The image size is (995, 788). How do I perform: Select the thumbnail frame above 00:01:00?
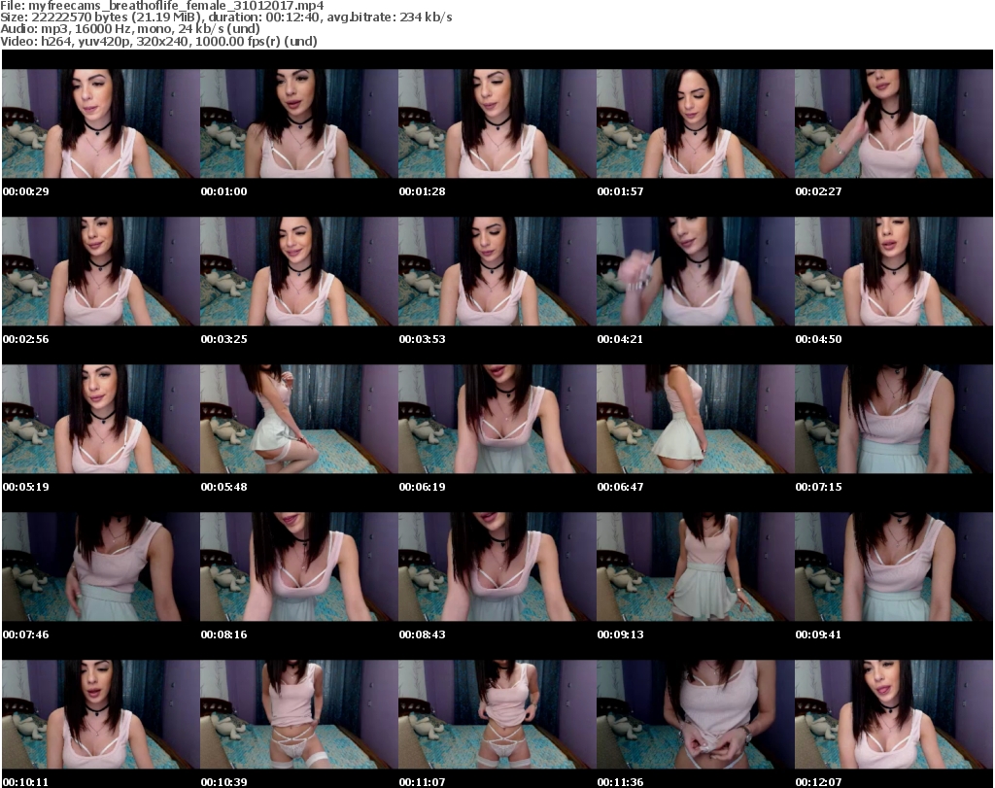pos(299,123)
